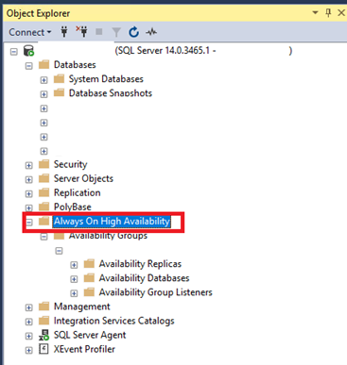Image resolution: width=347 pixels, height=365 pixels.
Task: Expand Availability Group Listeners
Action: (74, 293)
